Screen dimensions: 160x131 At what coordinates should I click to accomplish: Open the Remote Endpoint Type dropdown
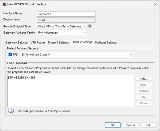tap(62, 26)
